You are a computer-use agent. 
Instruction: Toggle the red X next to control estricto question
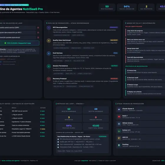click(x=38, y=28)
